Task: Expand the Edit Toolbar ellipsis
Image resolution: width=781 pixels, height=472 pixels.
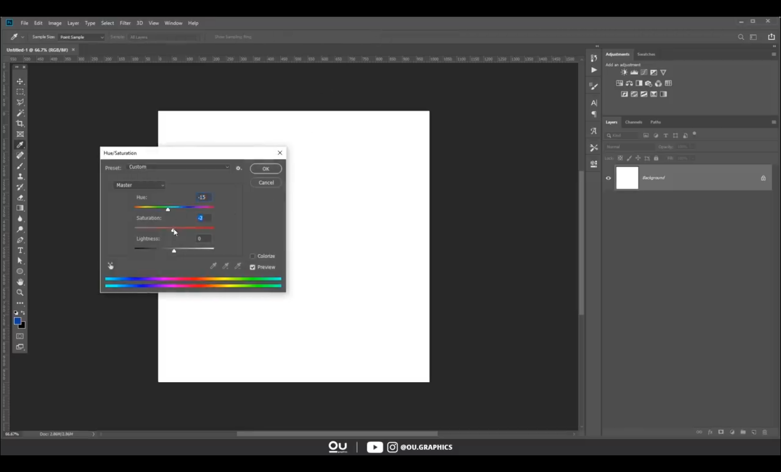Action: (x=20, y=303)
